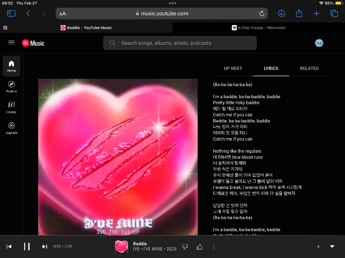Collapse the player page with down arrow
Viewport: 345px width, 258px height.
[x=332, y=247]
